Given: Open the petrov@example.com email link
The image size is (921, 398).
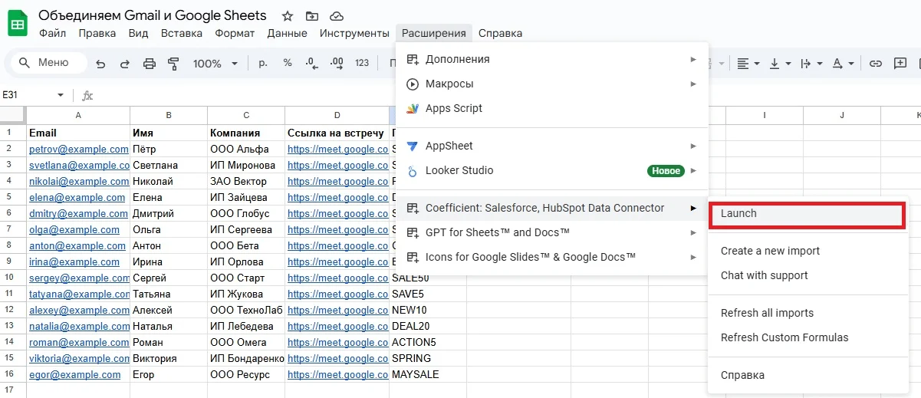Looking at the screenshot, I should [x=78, y=149].
